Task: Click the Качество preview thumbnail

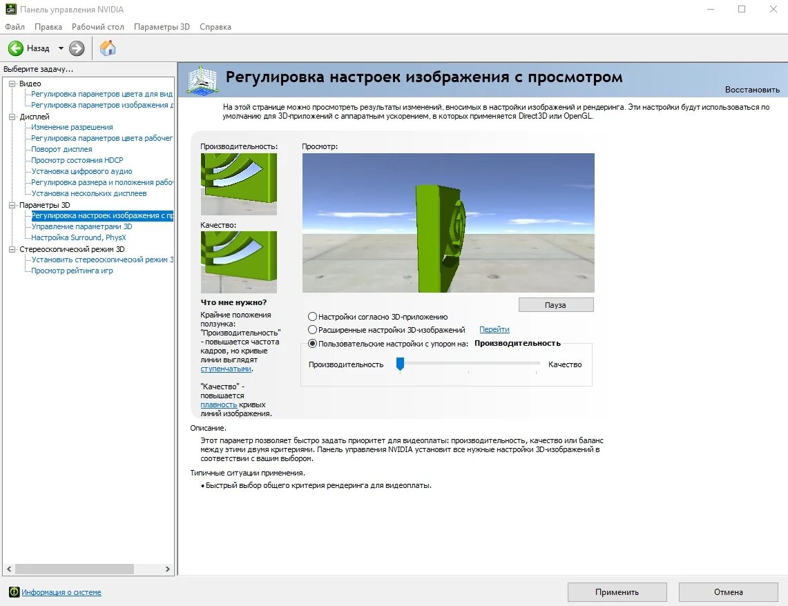Action: 239,262
